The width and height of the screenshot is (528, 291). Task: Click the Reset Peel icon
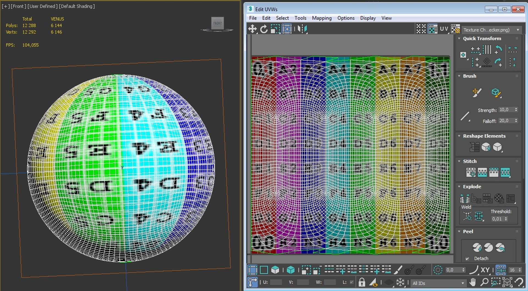tap(500, 248)
